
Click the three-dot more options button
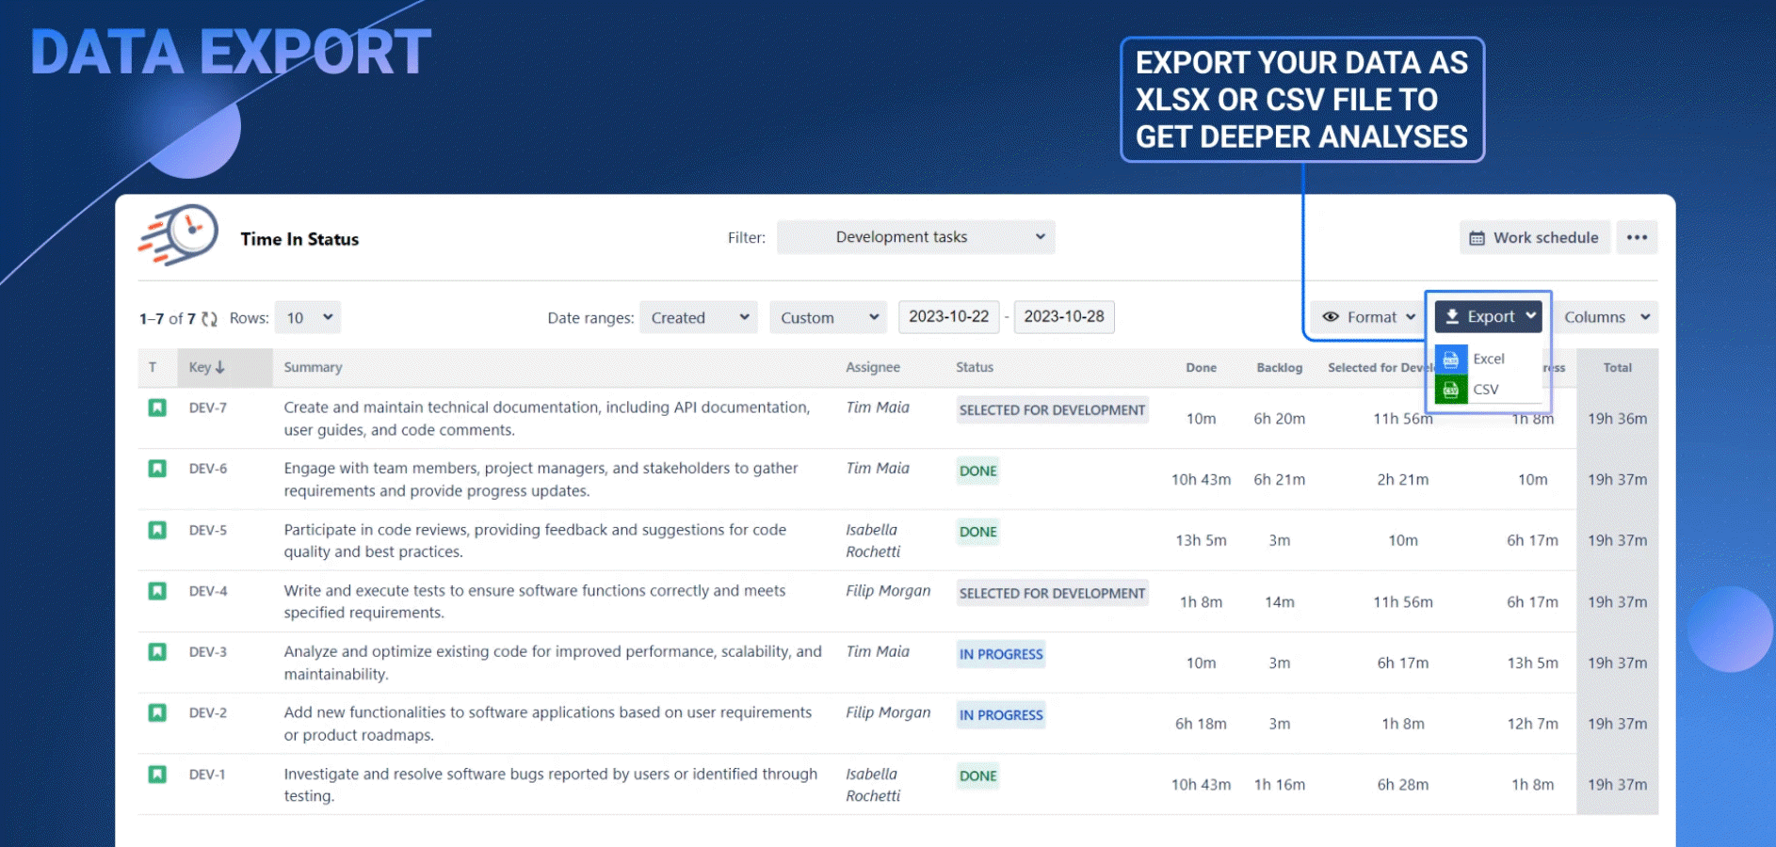(x=1638, y=237)
